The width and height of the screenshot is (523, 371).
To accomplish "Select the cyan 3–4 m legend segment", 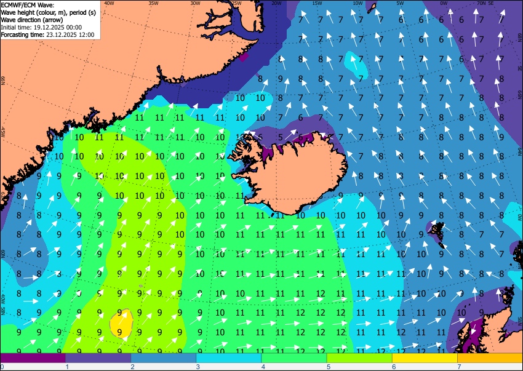I will coord(229,358).
